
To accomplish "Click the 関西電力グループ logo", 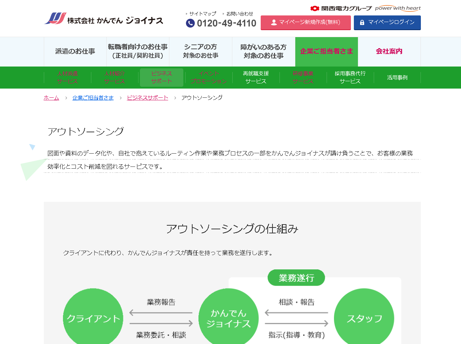I will pyautogui.click(x=341, y=8).
